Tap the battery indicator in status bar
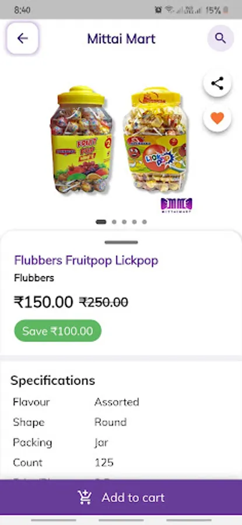 click(x=226, y=10)
